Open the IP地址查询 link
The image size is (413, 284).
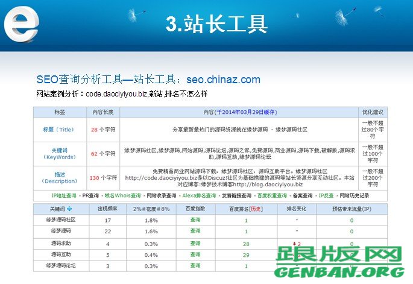click(x=63, y=195)
